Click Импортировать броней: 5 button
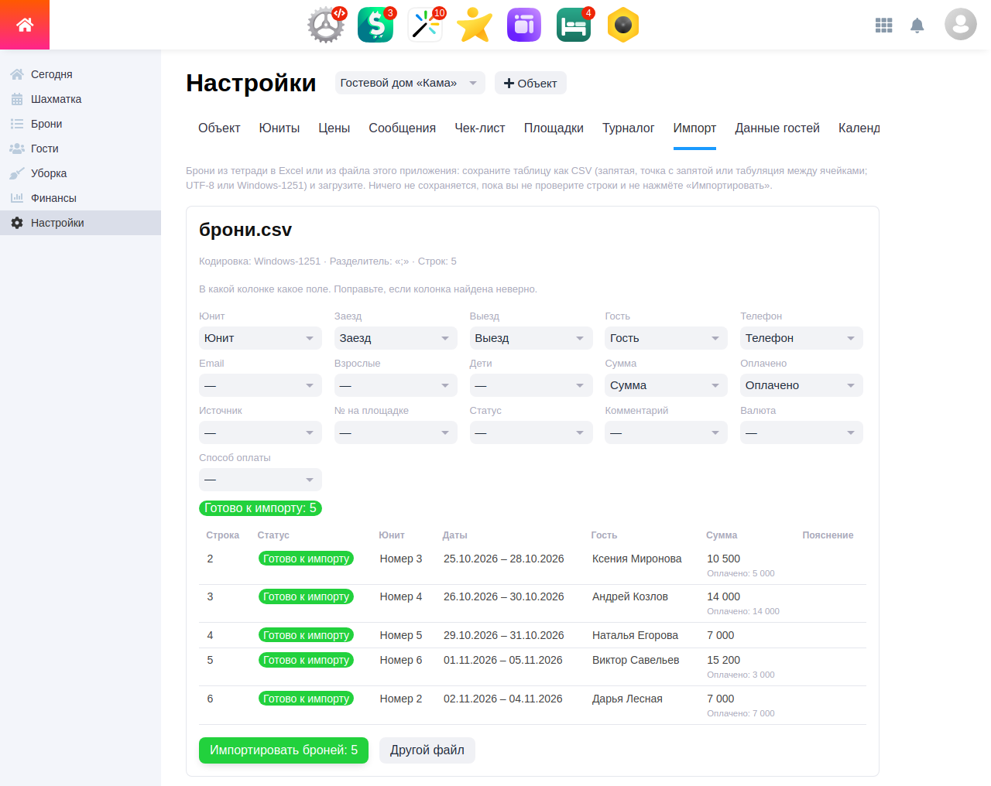Viewport: 991px width, 786px height. [x=283, y=750]
